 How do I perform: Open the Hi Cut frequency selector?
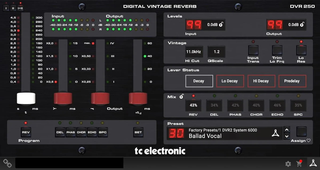[x=194, y=51]
